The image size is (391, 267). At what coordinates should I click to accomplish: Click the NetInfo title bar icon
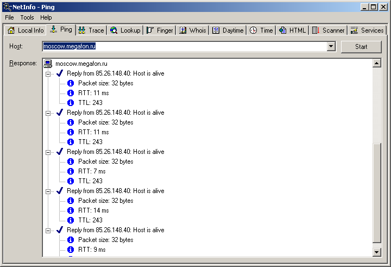(x=8, y=7)
